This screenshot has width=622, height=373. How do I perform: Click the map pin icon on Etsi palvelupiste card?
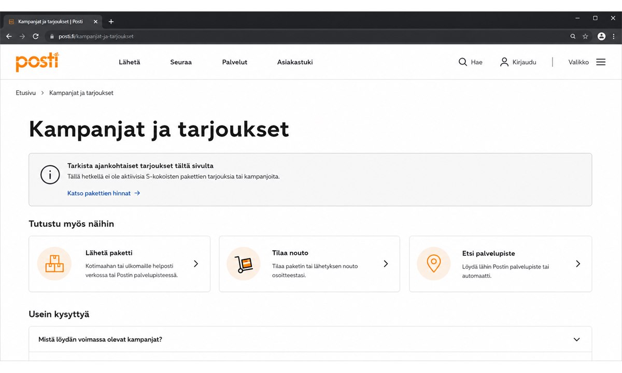(x=434, y=264)
